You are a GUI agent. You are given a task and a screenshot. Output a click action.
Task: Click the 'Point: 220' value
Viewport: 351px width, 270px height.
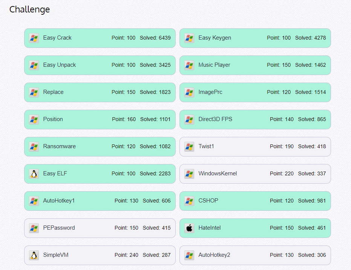pyautogui.click(x=282, y=173)
